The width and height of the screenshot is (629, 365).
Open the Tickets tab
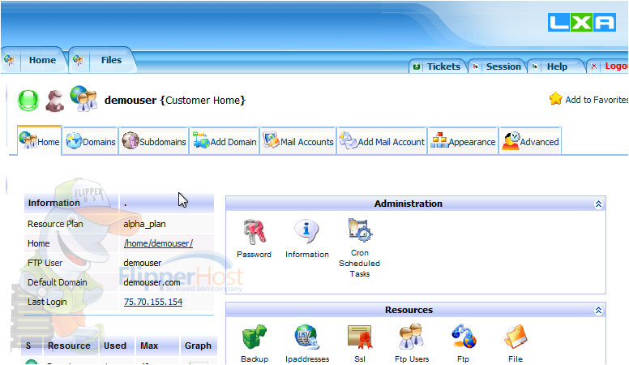point(443,67)
